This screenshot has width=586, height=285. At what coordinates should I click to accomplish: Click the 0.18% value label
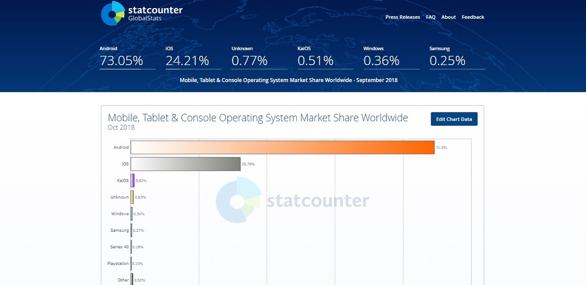(138, 247)
